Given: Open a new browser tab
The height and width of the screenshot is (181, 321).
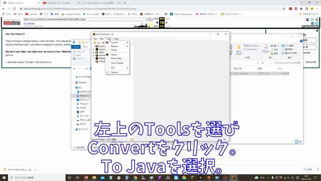Looking at the screenshot, I should 125,3.
